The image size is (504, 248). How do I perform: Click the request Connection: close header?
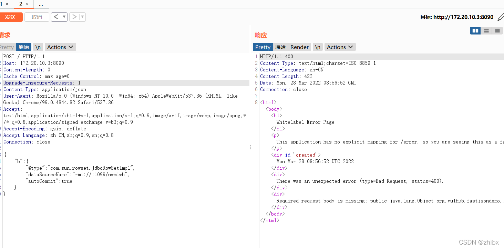click(x=27, y=142)
